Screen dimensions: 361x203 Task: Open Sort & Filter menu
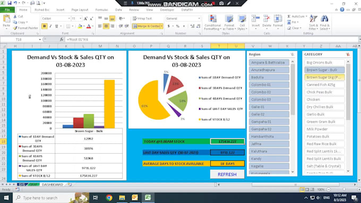(x=313, y=23)
